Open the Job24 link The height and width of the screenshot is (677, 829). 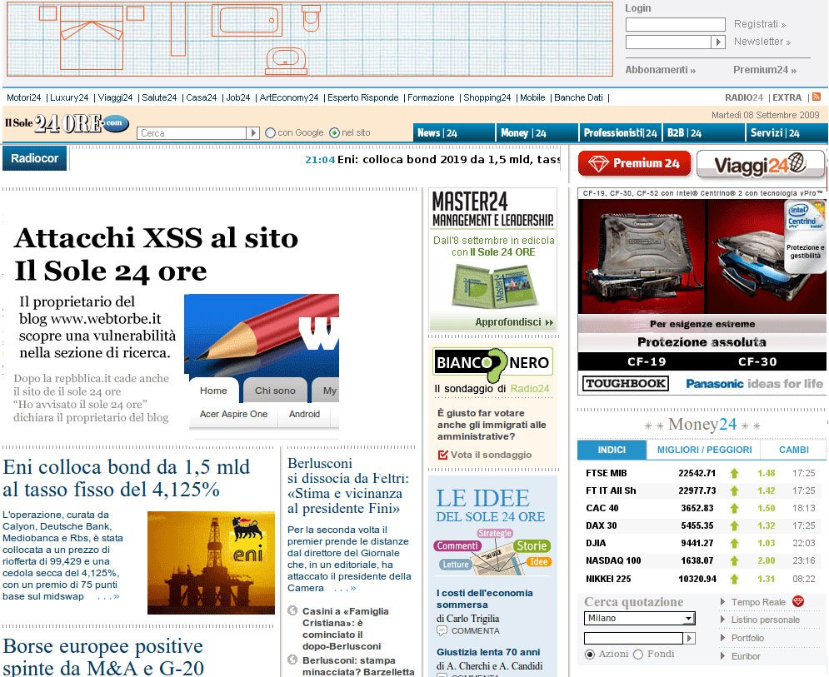[x=238, y=97]
